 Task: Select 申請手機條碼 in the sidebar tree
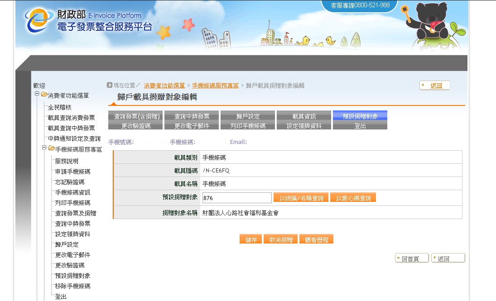[72, 172]
